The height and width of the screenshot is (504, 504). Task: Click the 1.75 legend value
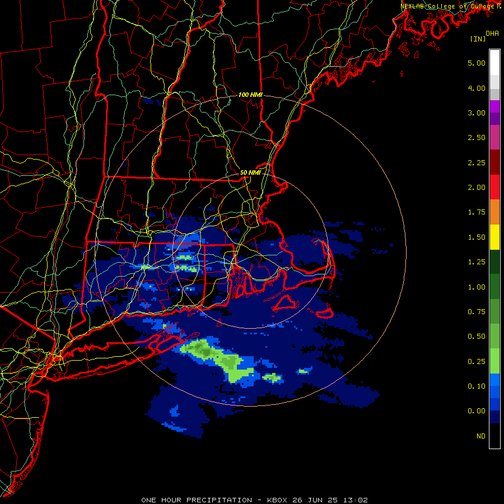coord(477,212)
